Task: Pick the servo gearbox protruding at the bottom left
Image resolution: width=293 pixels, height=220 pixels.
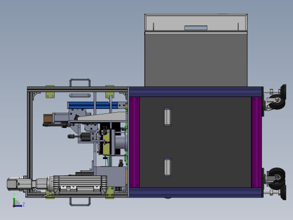Action: coord(19,184)
